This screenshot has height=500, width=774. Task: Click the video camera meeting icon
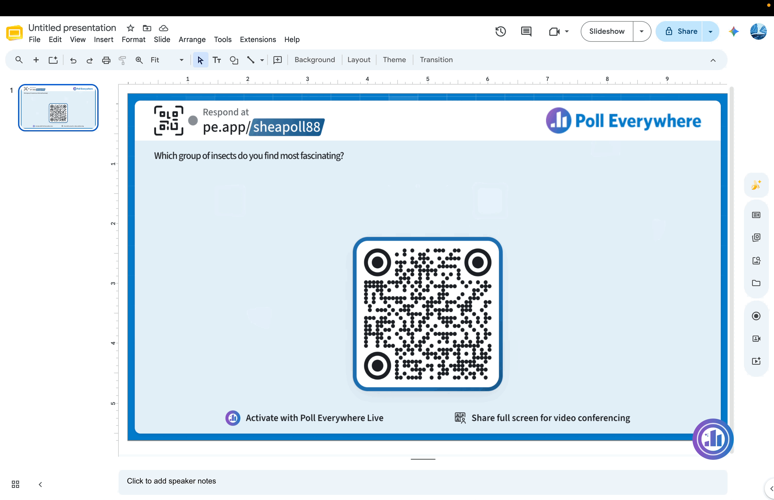tap(554, 31)
